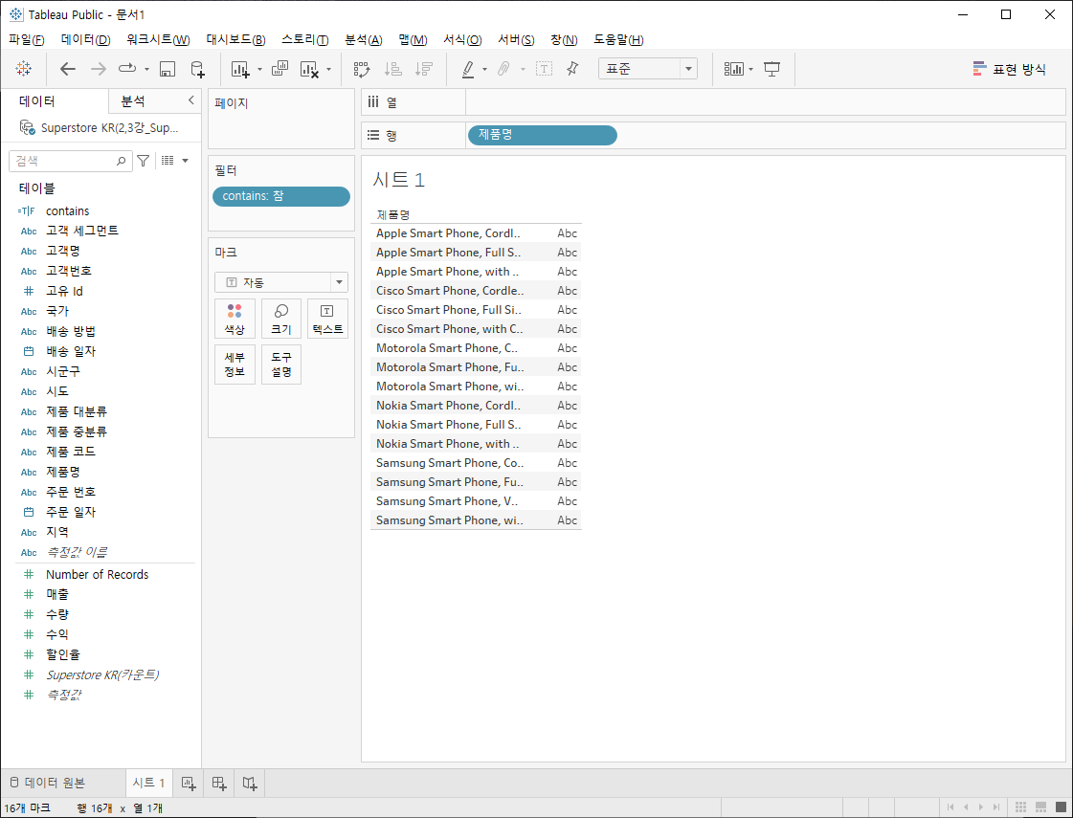1073x818 pixels.
Task: Open dropdown arrow next to highlight icon
Action: coord(484,69)
